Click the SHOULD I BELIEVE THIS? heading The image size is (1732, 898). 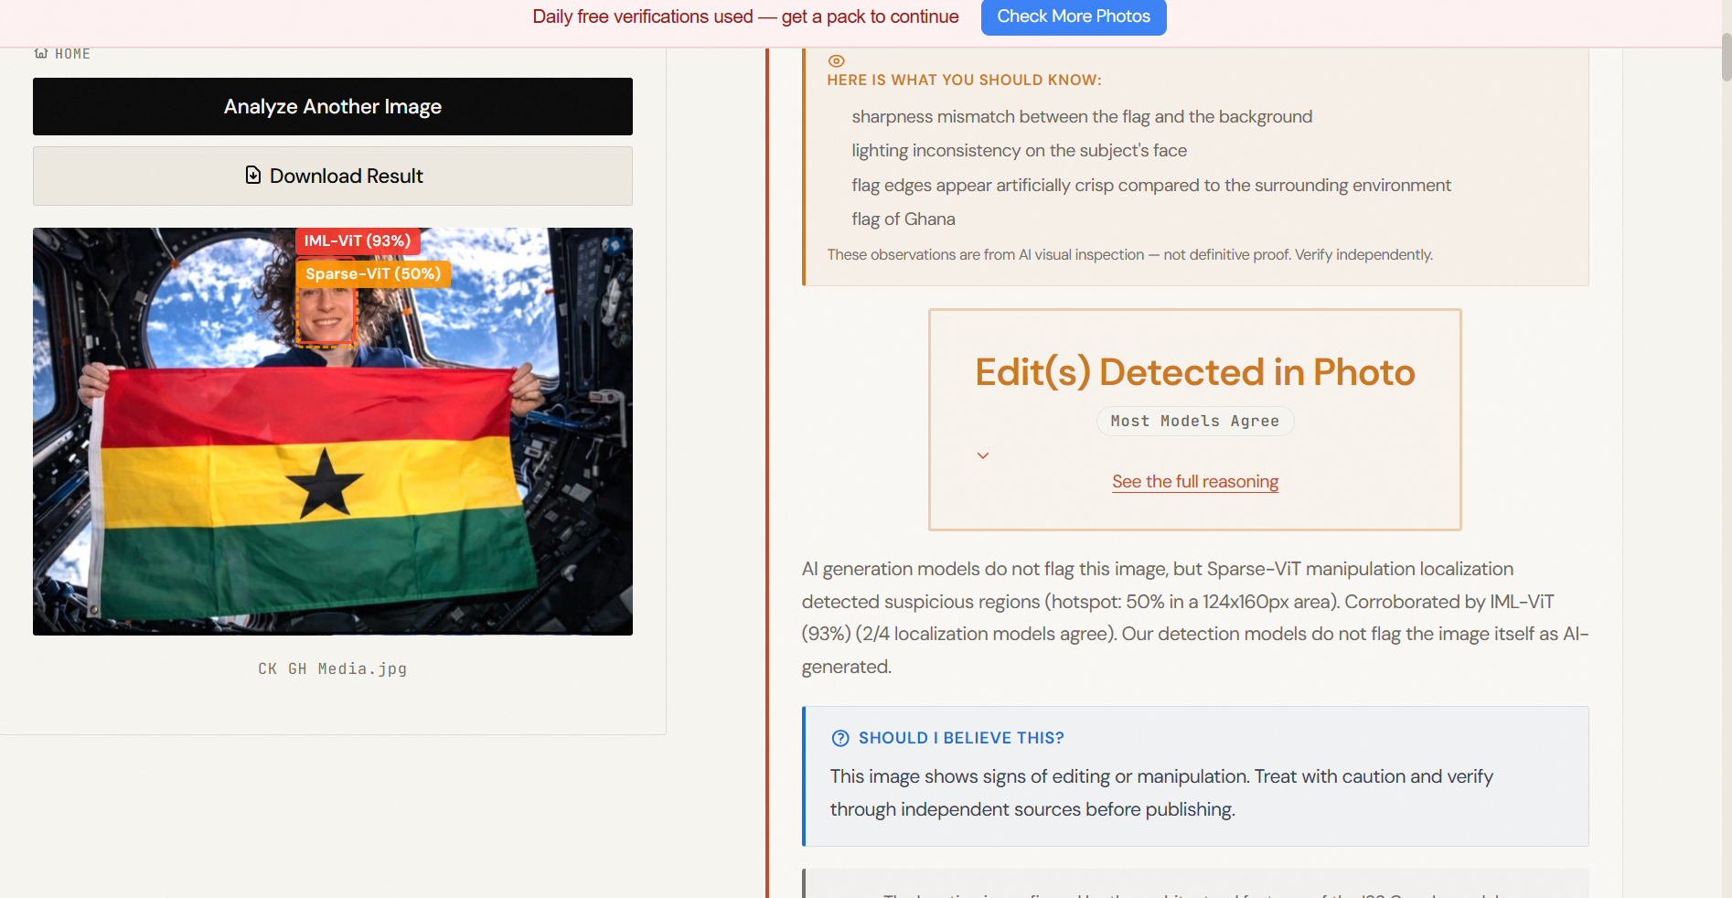960,738
